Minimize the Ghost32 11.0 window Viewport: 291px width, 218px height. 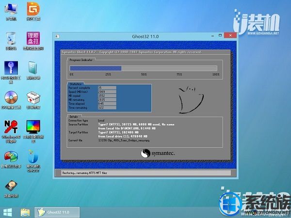click(x=213, y=36)
